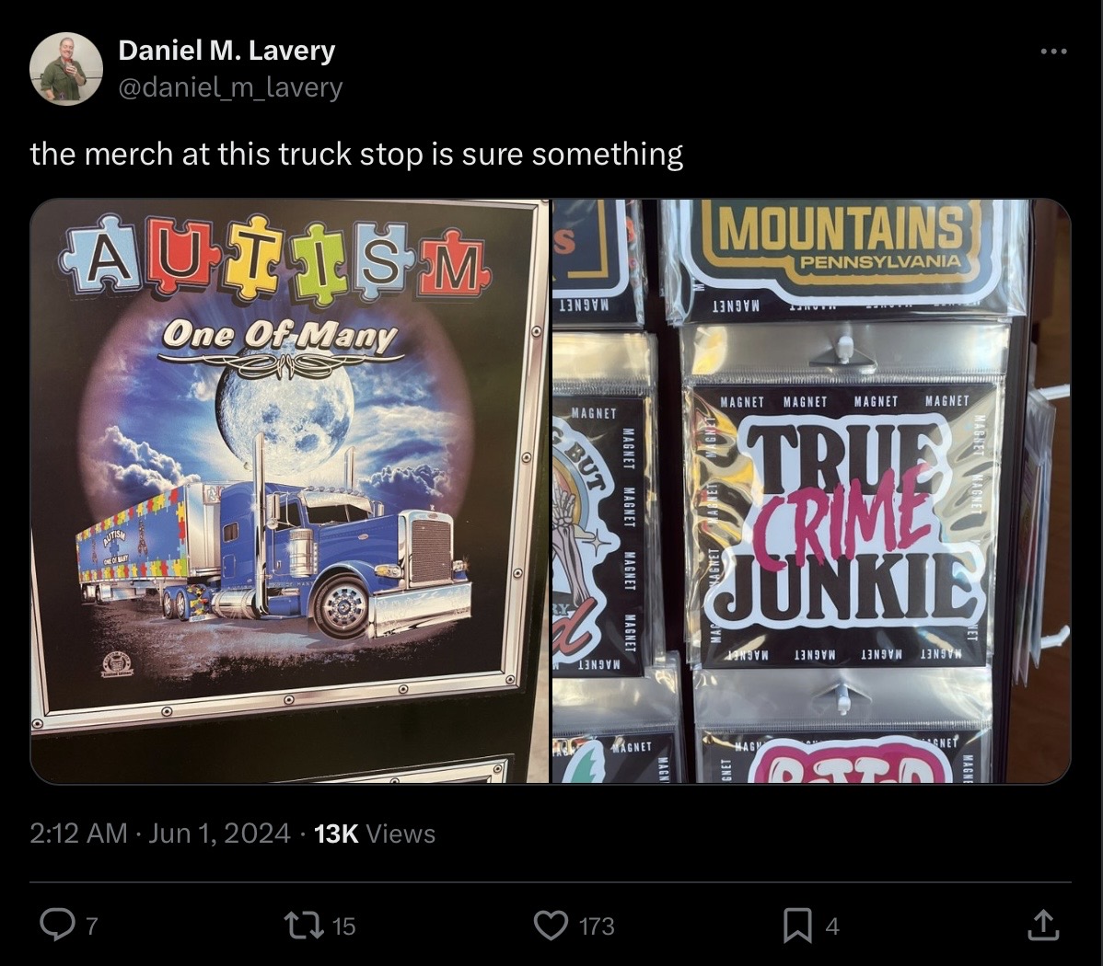Click the repost arrows icon
This screenshot has width=1103, height=966.
click(x=303, y=926)
